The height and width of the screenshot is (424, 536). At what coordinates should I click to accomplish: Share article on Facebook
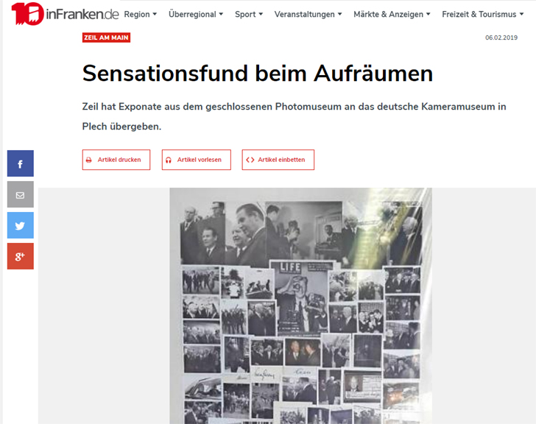tap(21, 163)
